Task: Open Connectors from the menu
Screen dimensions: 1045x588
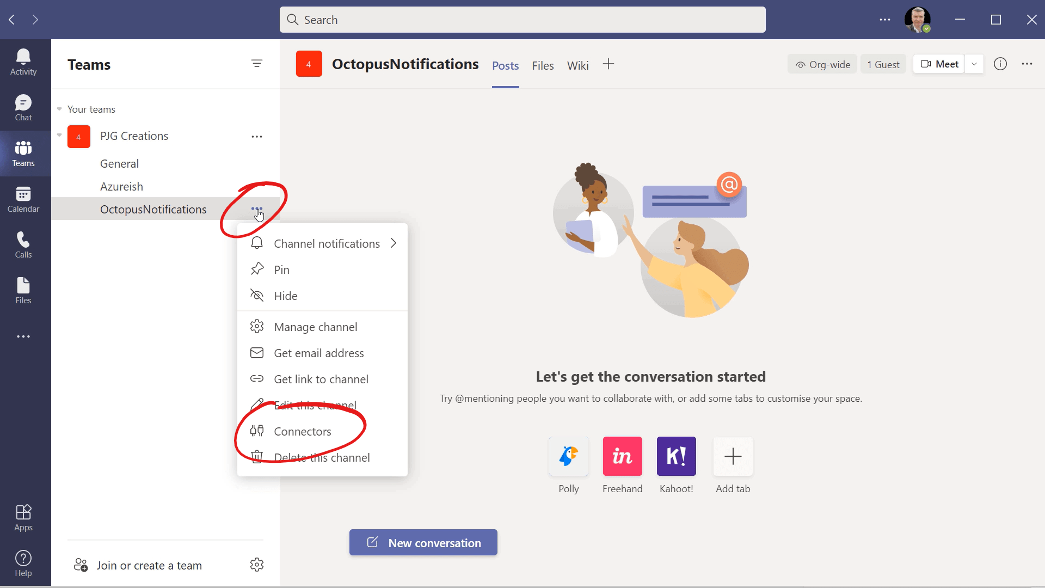Action: (x=322, y=431)
